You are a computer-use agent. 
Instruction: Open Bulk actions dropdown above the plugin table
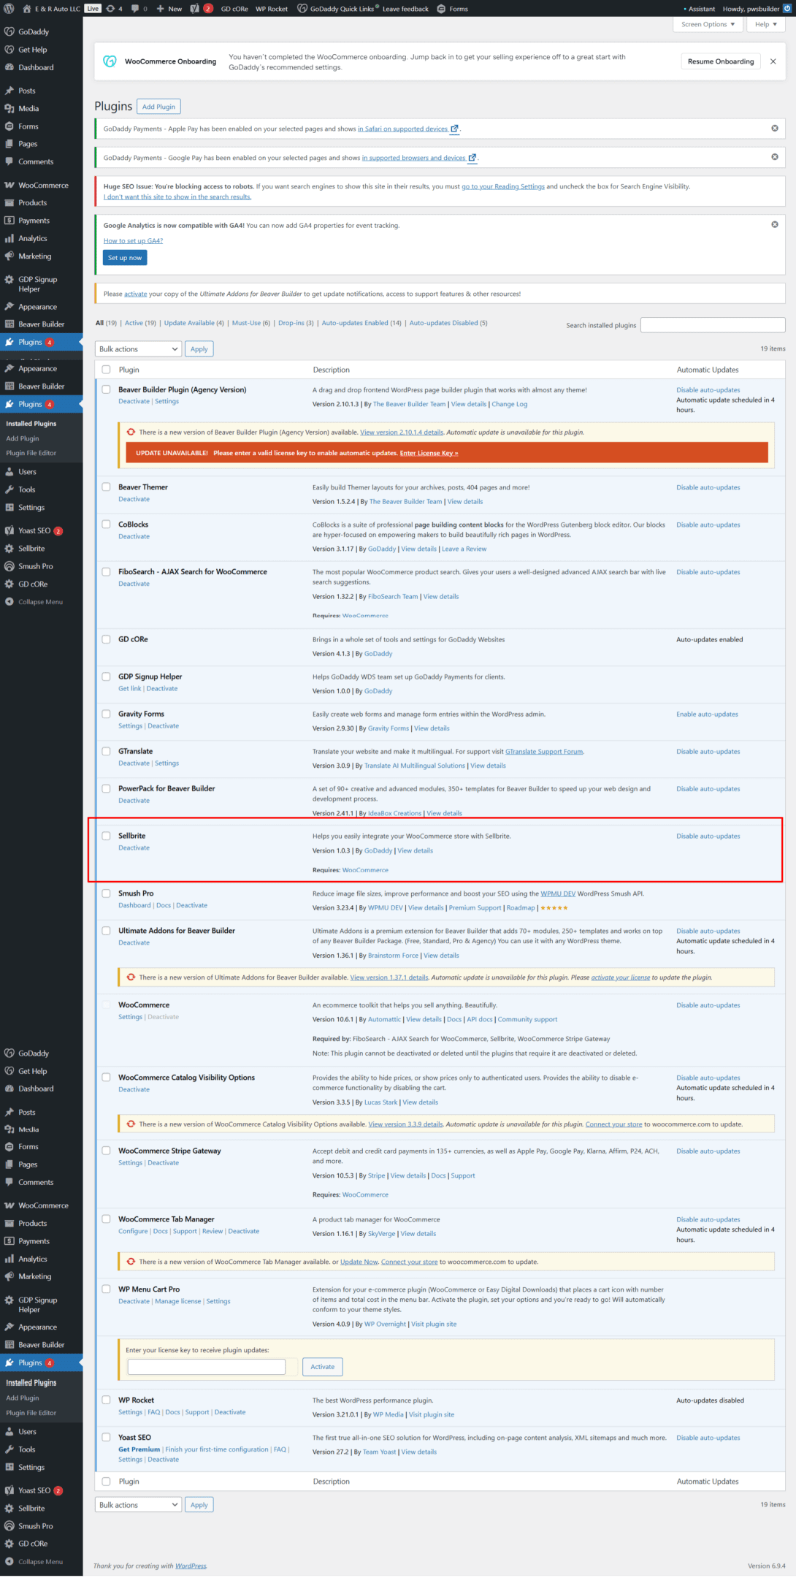point(138,349)
